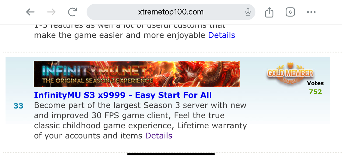Follow the purple Details link for InfinityMU
The image size is (342, 158).
coord(159,136)
